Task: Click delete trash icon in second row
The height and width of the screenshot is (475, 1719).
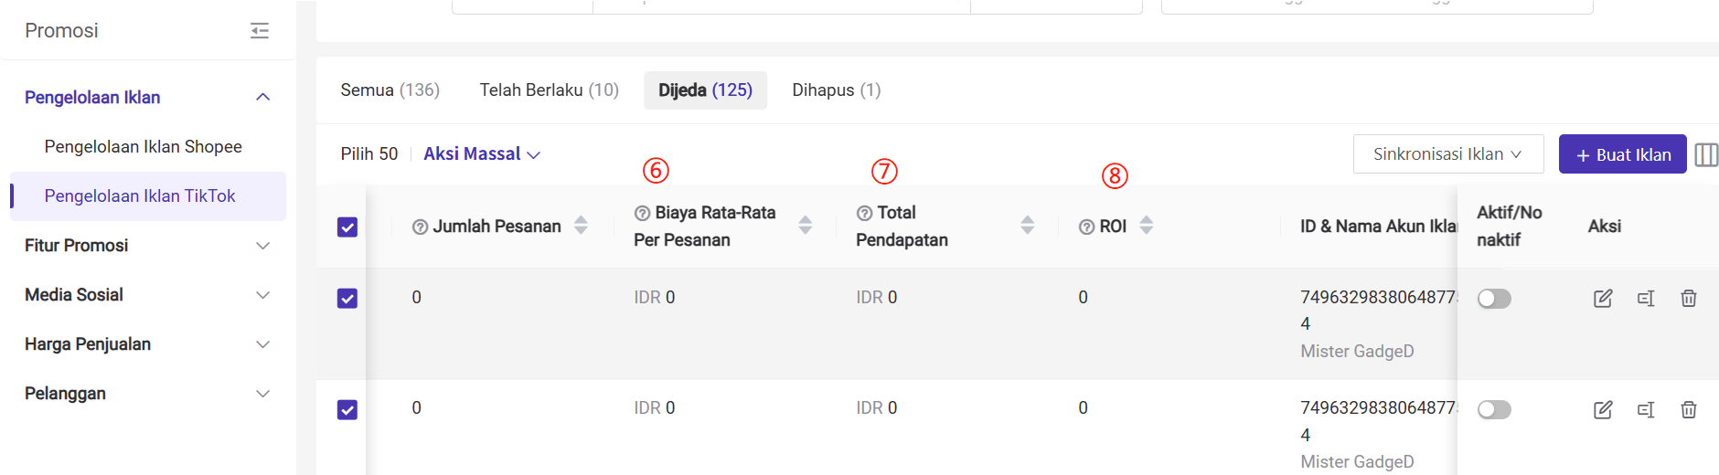Action: 1688,410
